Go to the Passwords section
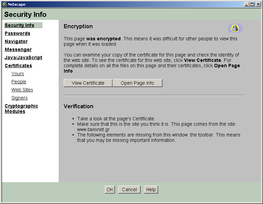The width and height of the screenshot is (263, 204). coord(18,33)
